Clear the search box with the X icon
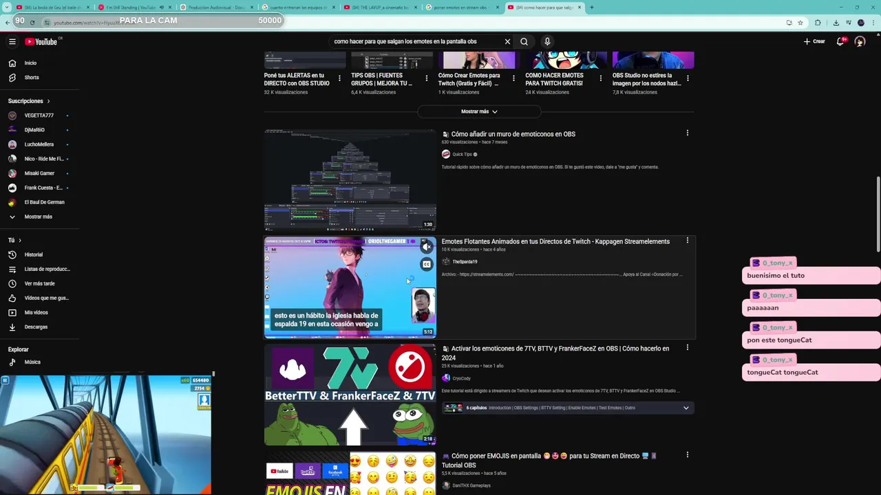The image size is (881, 495). [x=507, y=41]
